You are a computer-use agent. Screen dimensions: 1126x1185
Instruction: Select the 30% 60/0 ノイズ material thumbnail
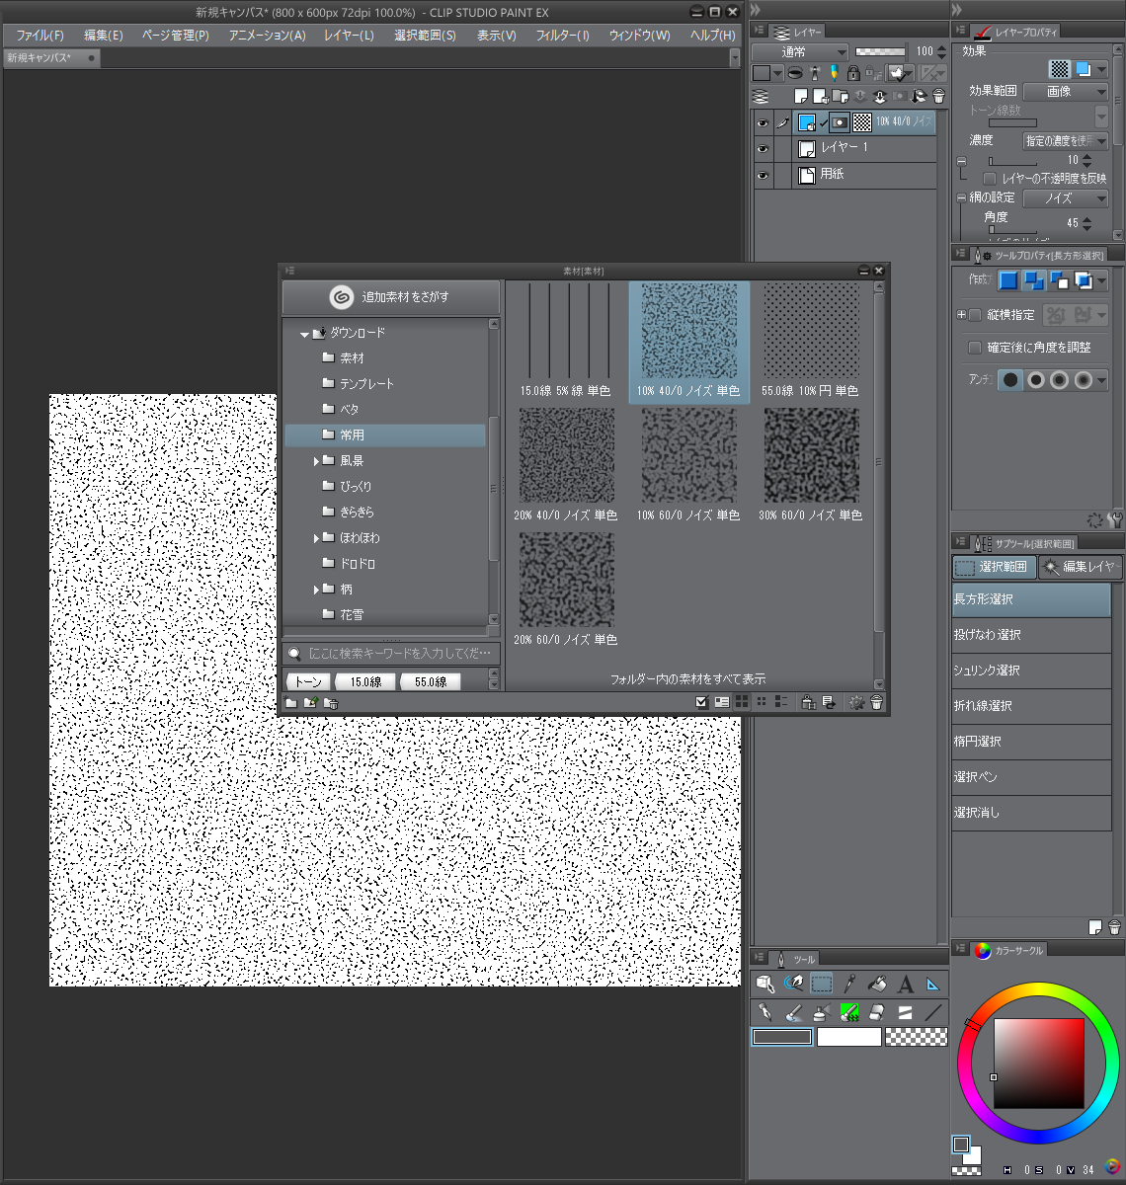coord(810,465)
